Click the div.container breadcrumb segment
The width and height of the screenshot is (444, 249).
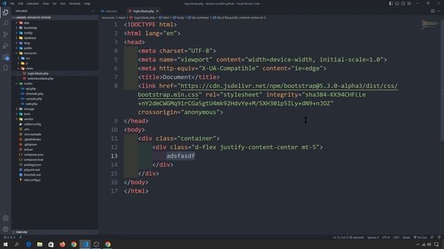point(198,17)
